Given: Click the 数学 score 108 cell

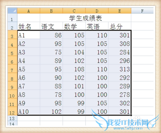Looking at the screenshot, I should (x=74, y=69).
